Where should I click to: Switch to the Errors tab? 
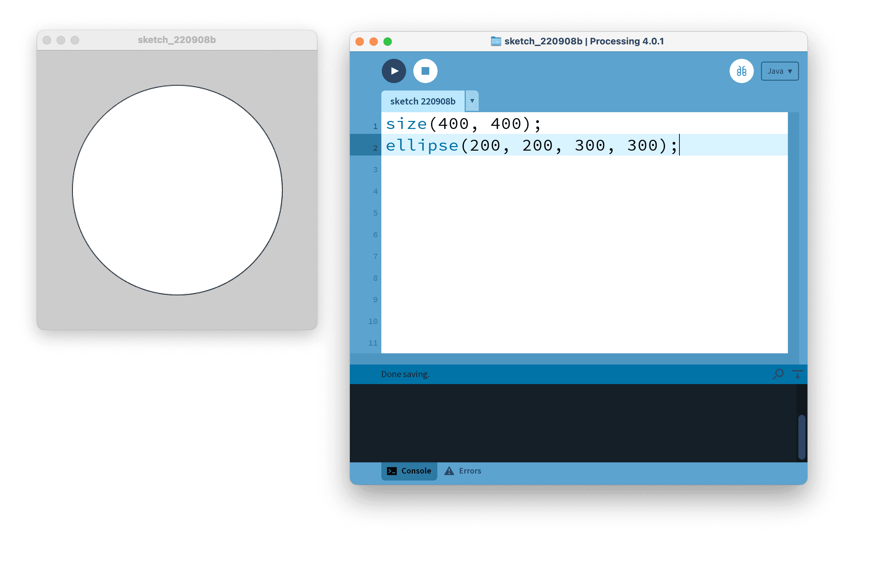tap(466, 471)
